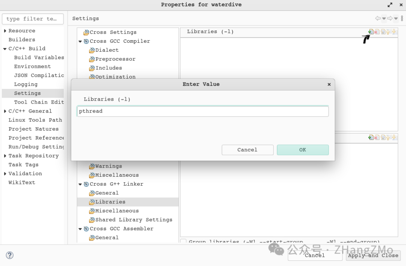406x266 pixels.
Task: Click the Warnings option icon
Action: tap(92, 166)
